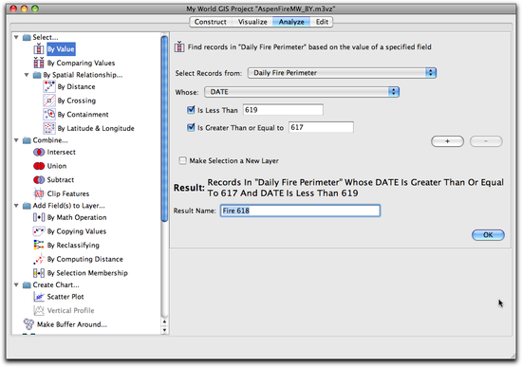Click the By Reclassifying icon

pyautogui.click(x=39, y=245)
